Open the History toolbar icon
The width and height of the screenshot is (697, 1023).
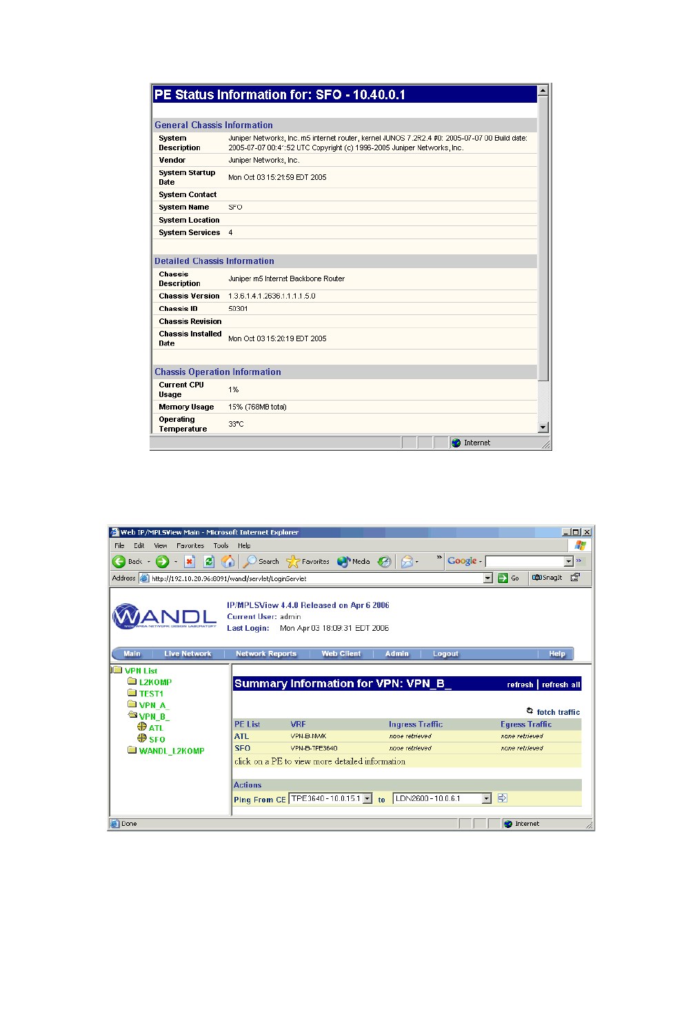(x=385, y=562)
